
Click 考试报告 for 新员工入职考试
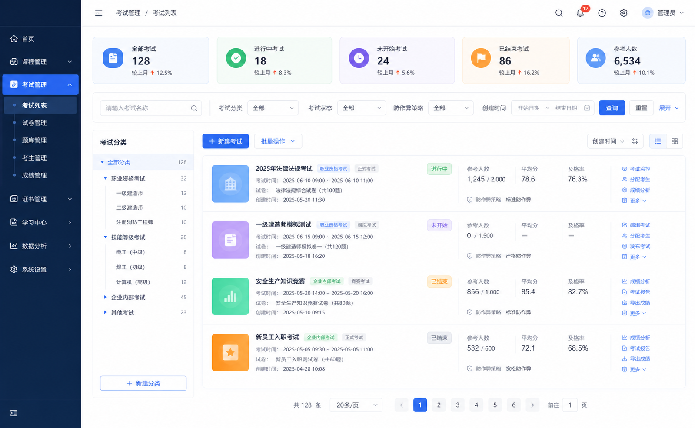pos(636,348)
